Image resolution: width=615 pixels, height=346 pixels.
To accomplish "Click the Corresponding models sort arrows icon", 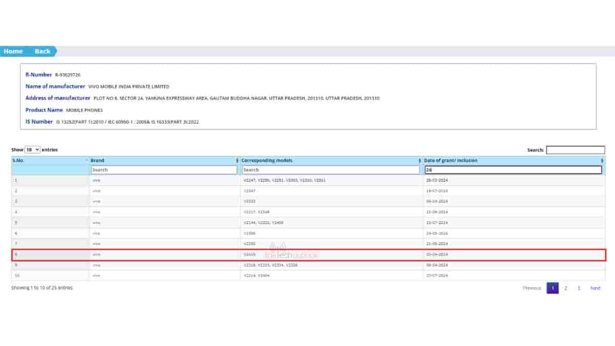I will (419, 160).
